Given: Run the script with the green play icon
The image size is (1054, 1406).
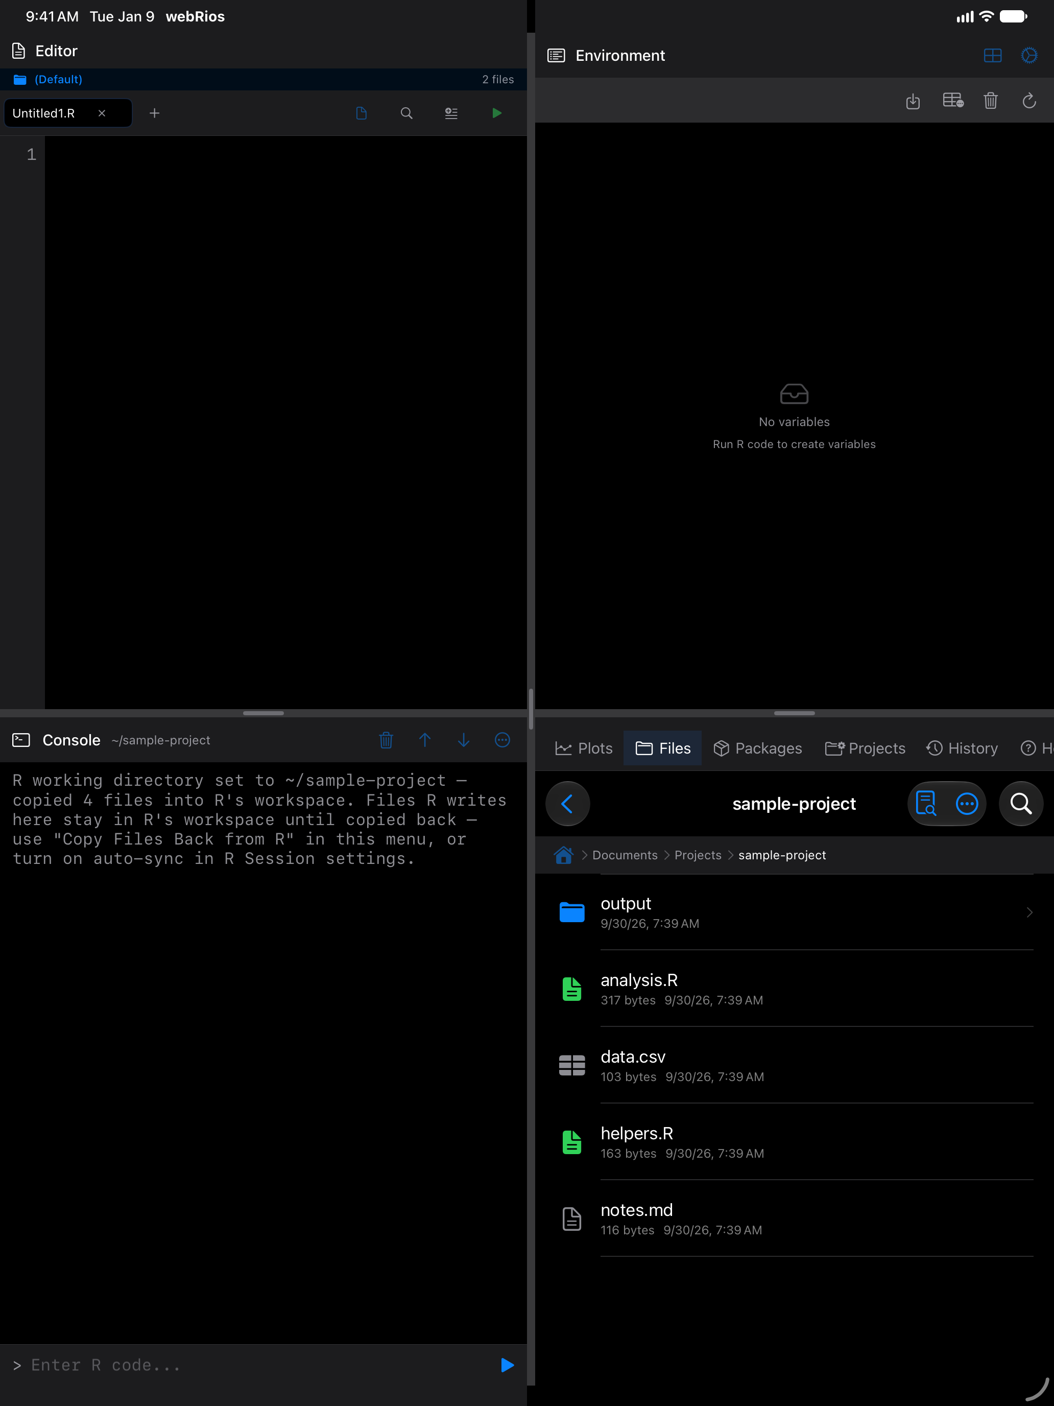Looking at the screenshot, I should [497, 113].
